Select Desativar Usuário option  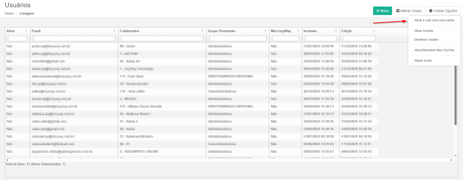coord(426,40)
